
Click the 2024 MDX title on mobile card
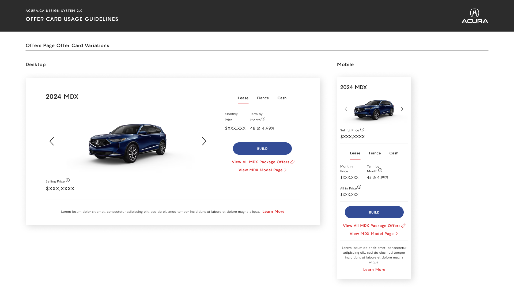(353, 87)
